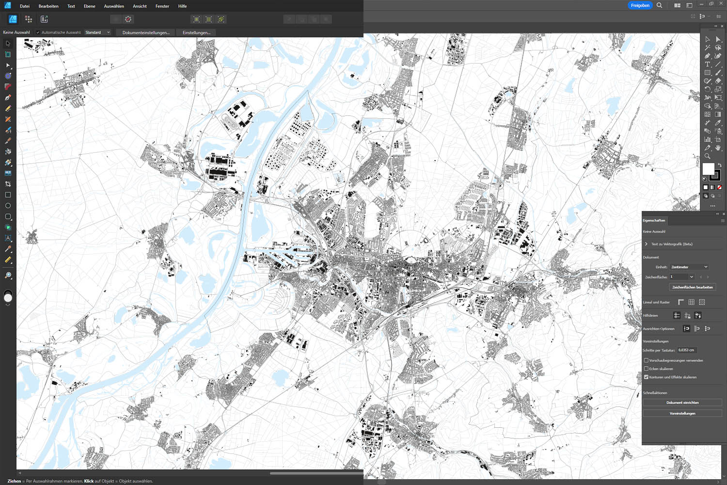Select Illustrator's Eraser tool

pos(718,81)
